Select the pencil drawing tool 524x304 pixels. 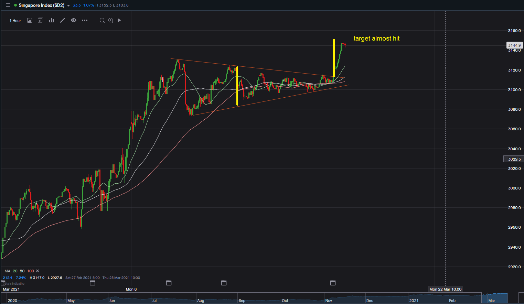pyautogui.click(x=63, y=20)
